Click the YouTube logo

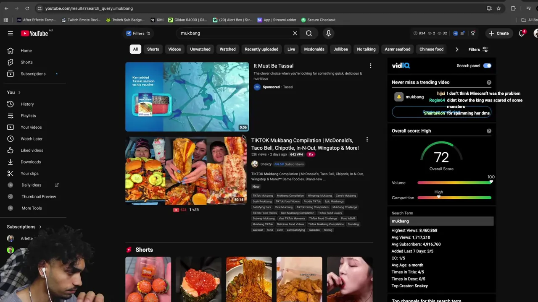point(34,33)
